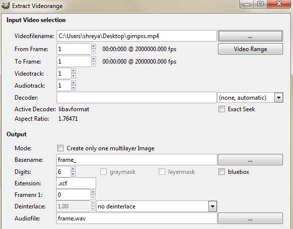This screenshot has width=293, height=229.
Task: Click the Video Range button
Action: pos(250,49)
